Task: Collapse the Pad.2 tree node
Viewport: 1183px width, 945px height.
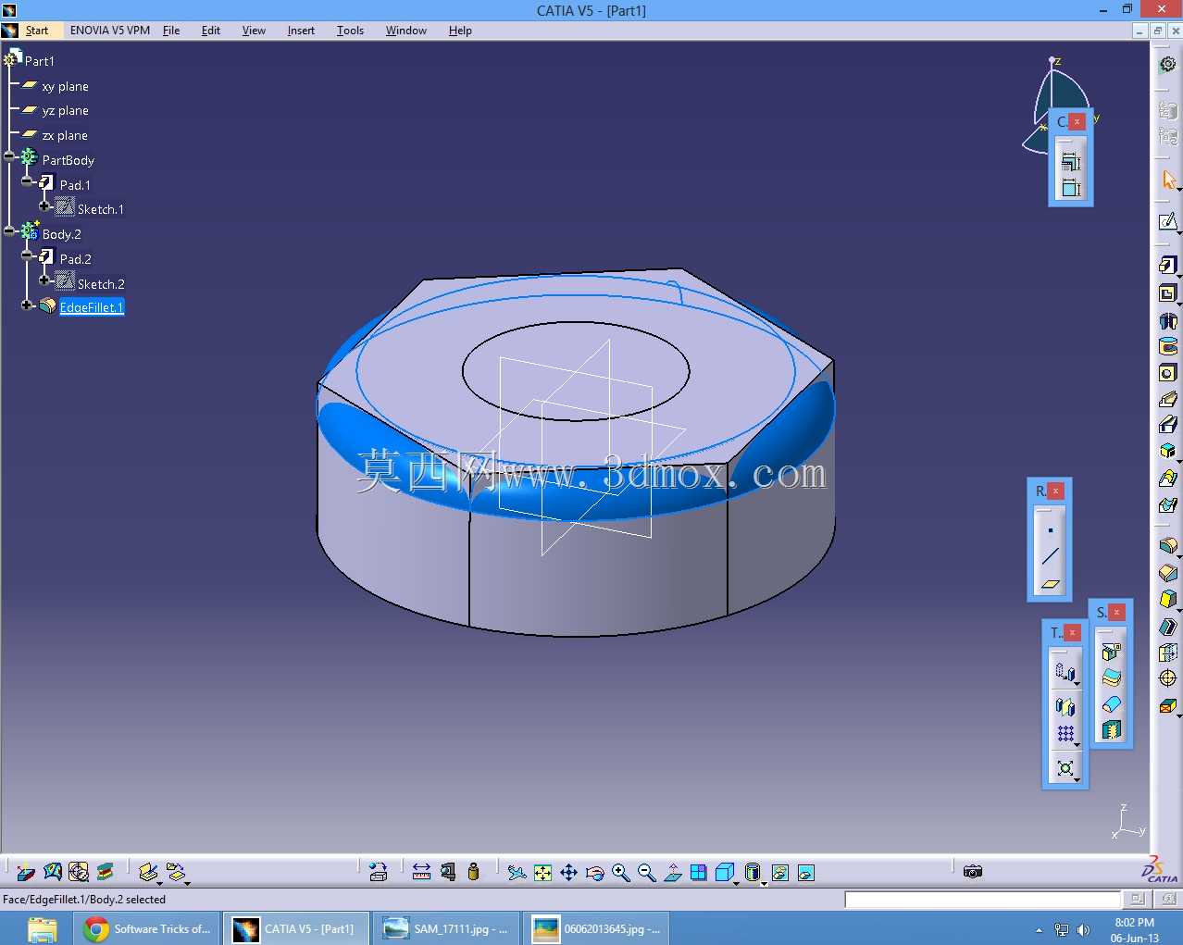Action: (x=27, y=255)
